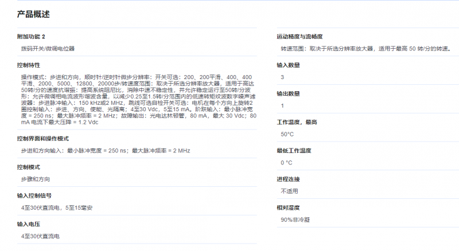Select the 50°C temperature value
Image resolution: width=459 pixels, height=251 pixels.
click(287, 134)
